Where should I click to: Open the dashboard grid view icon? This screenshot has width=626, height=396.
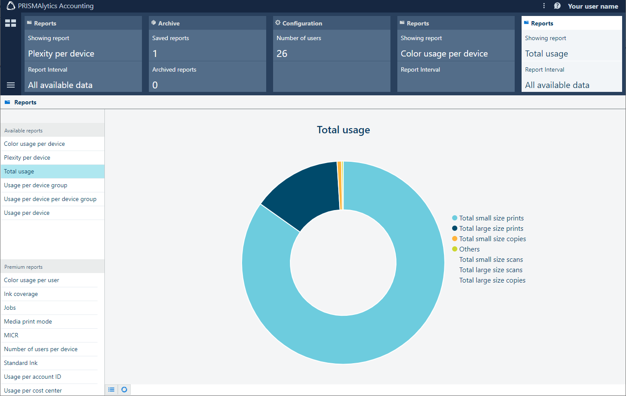pyautogui.click(x=10, y=23)
